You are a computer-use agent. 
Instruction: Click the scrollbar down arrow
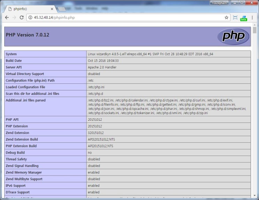pos(254,195)
